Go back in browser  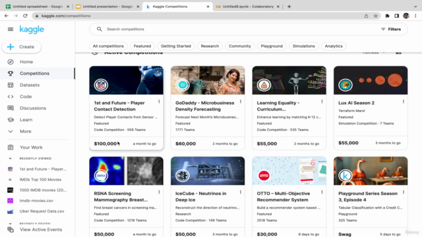pos(7,16)
